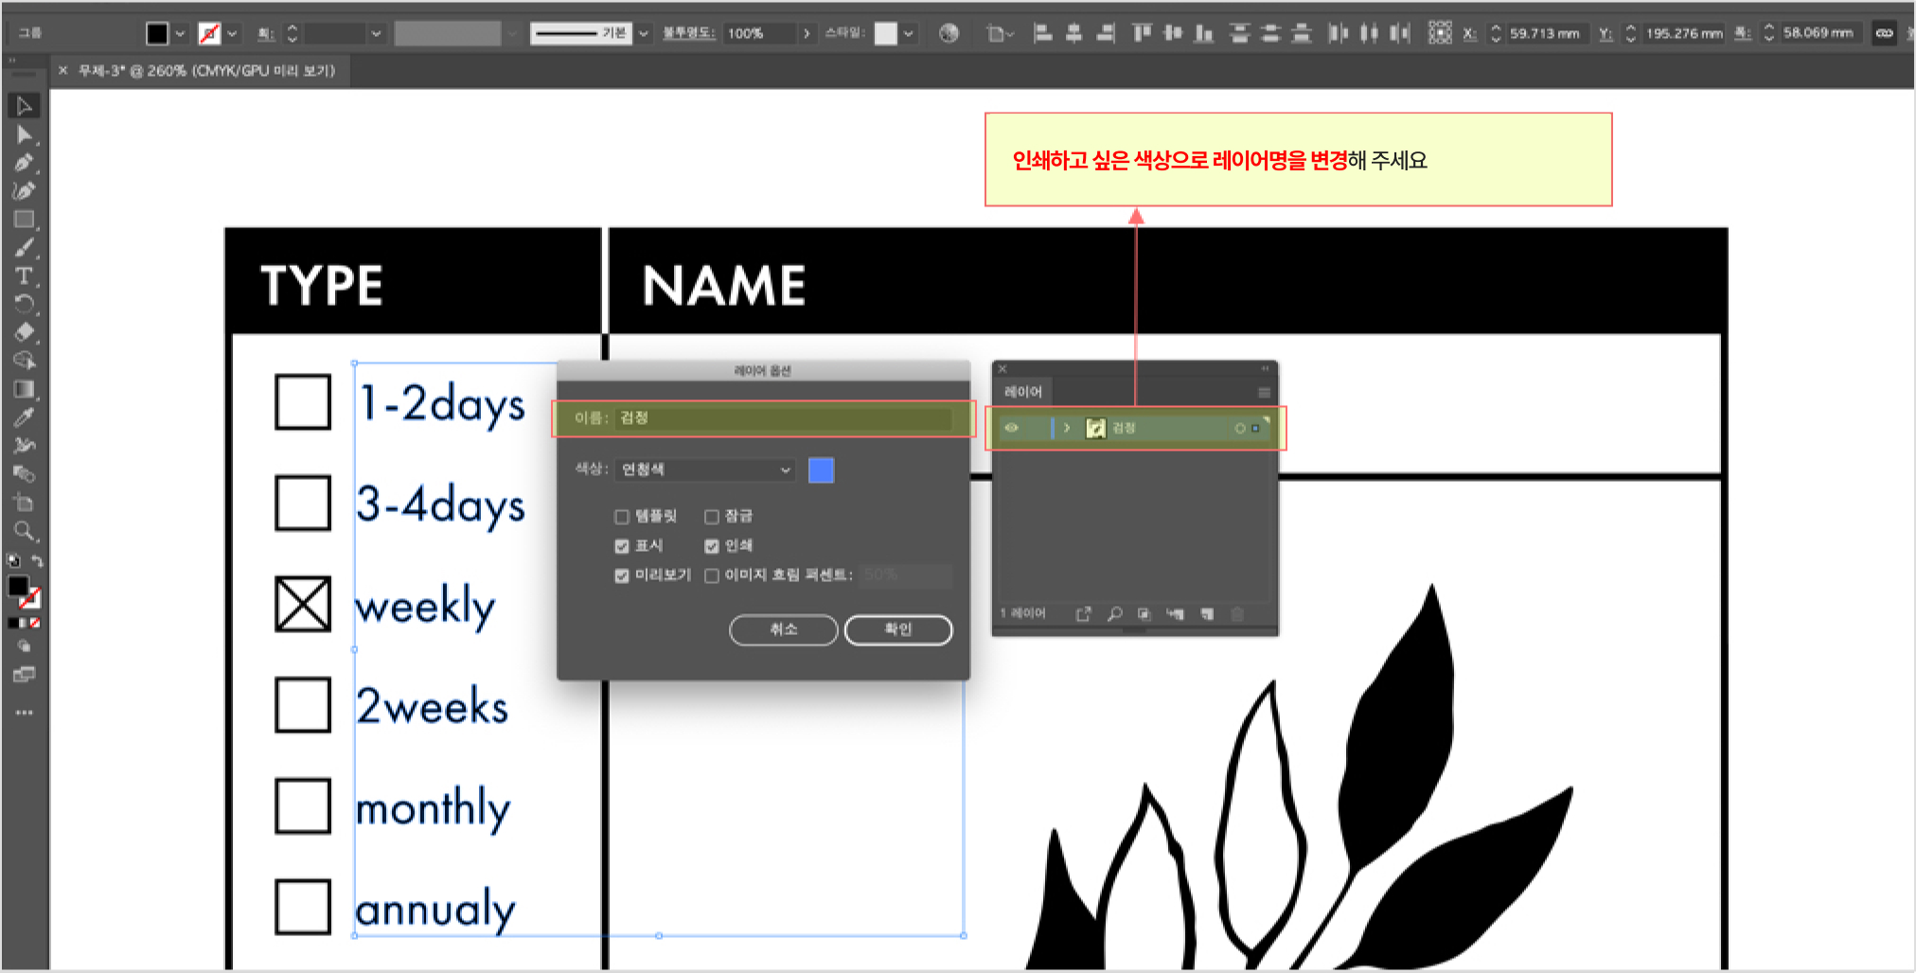Click the 취소 cancel button
Image resolution: width=1916 pixels, height=973 pixels.
pyautogui.click(x=784, y=630)
